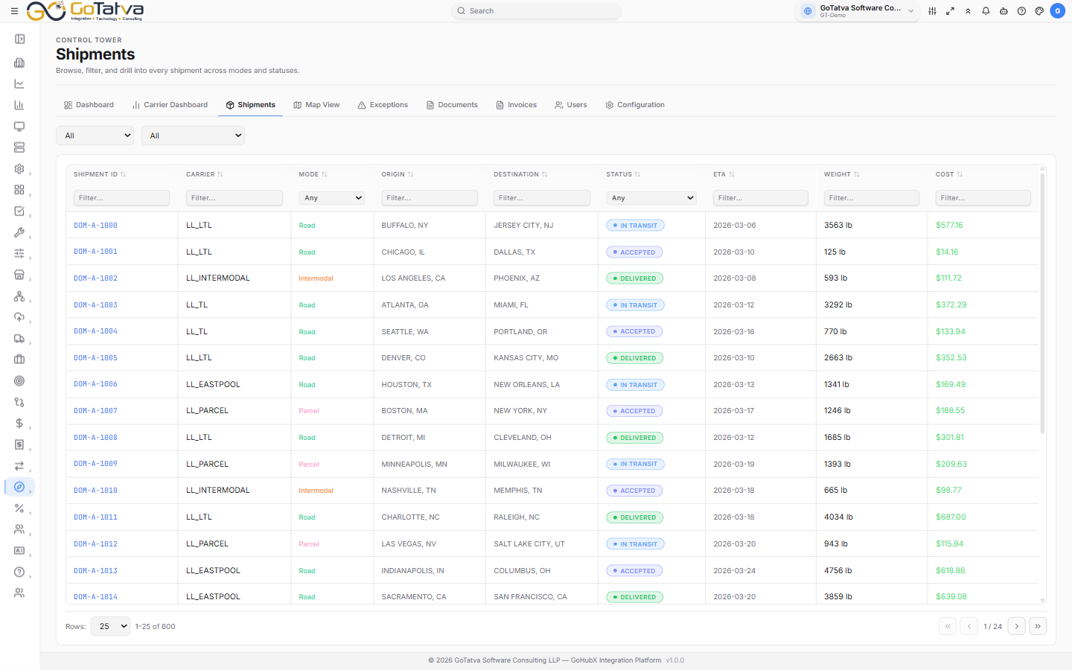Go to the next page of shipments
This screenshot has height=670, width=1072.
(1017, 626)
